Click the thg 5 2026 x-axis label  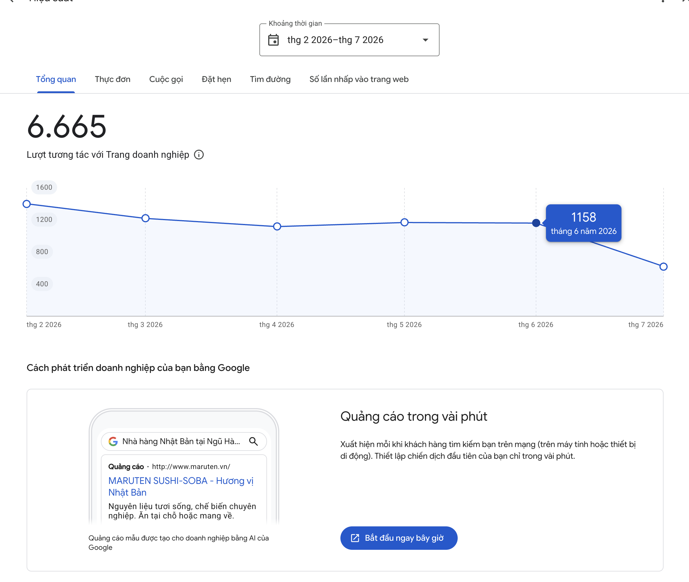click(x=404, y=325)
